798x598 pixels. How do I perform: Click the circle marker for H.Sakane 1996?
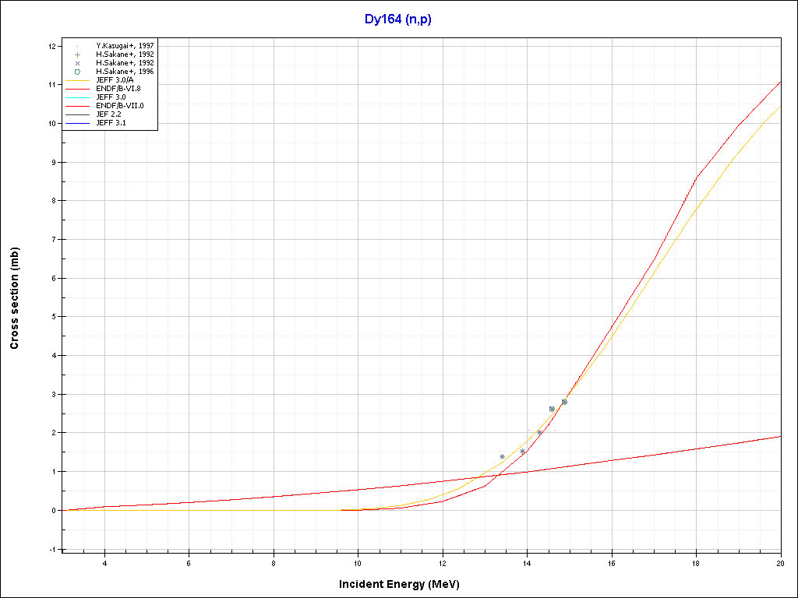click(x=77, y=72)
